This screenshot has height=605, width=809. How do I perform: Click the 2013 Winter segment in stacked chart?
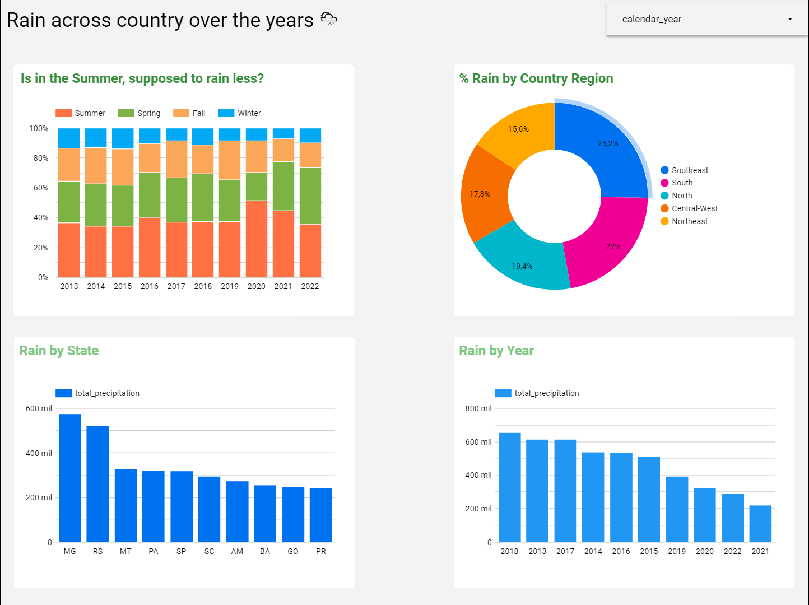(x=69, y=138)
